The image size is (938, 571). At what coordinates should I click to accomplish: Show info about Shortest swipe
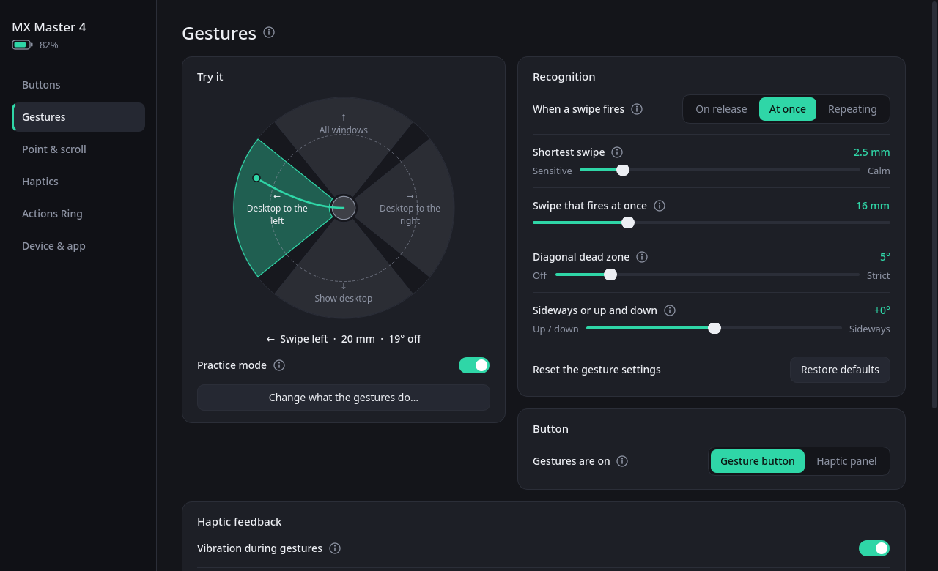point(617,152)
